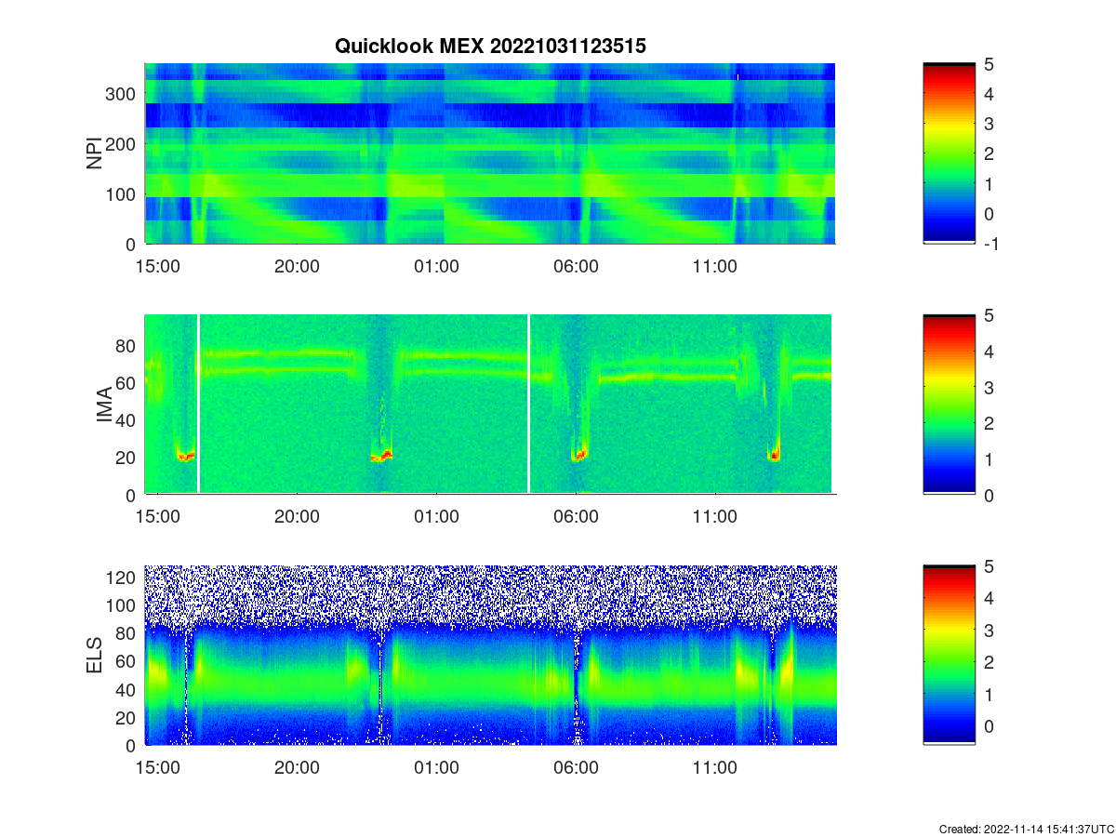
Task: Click '20:00' label under ELS plot
Action: [x=298, y=768]
